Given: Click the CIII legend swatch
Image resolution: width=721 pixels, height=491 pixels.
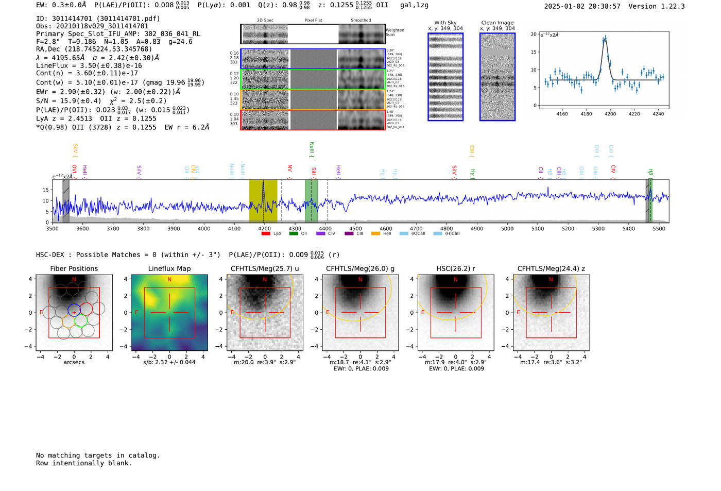Looking at the screenshot, I should [x=349, y=233].
